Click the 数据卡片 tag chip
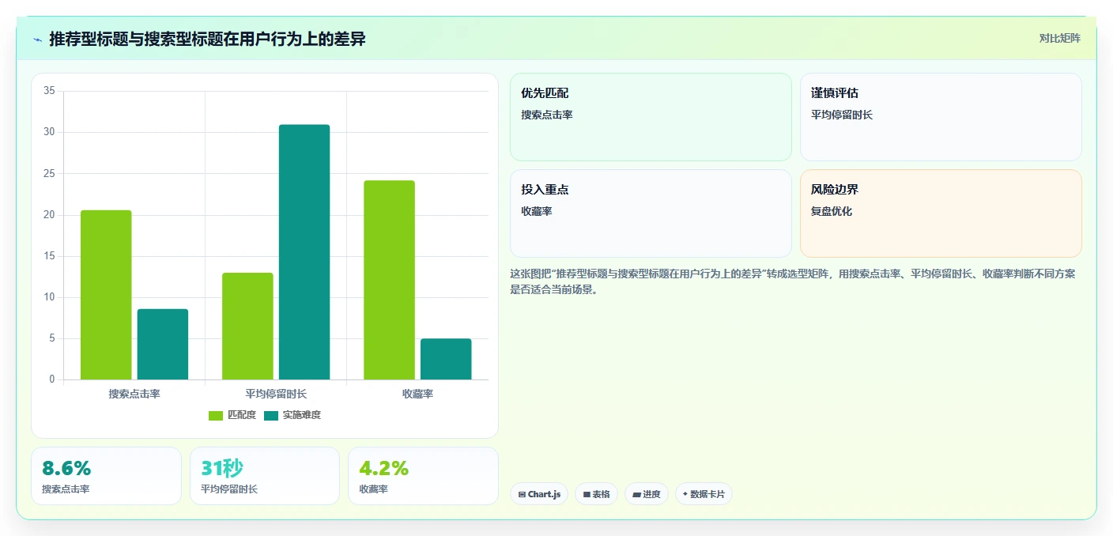This screenshot has height=536, width=1113. (x=704, y=494)
